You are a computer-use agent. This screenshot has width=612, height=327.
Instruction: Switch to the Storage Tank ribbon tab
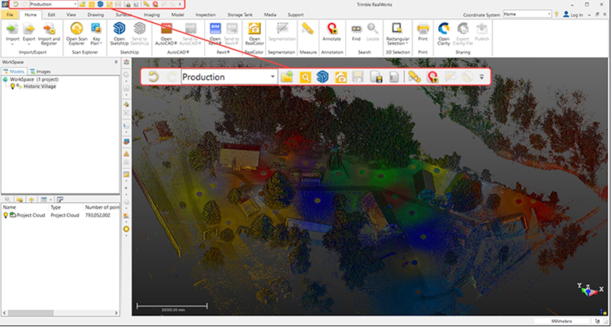(x=240, y=15)
